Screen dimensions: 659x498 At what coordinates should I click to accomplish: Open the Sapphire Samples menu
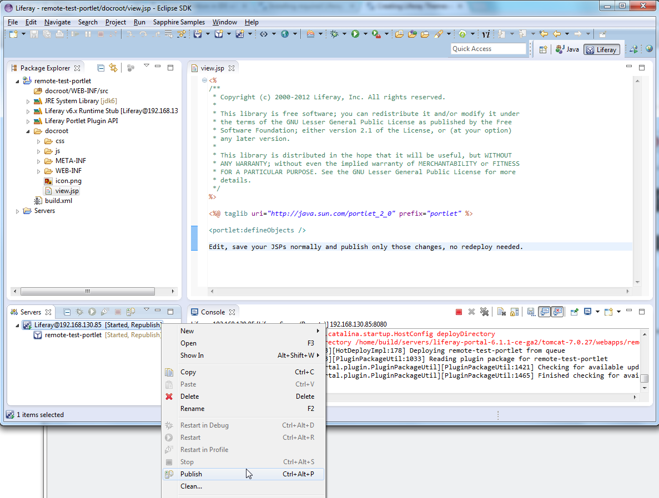click(x=179, y=22)
